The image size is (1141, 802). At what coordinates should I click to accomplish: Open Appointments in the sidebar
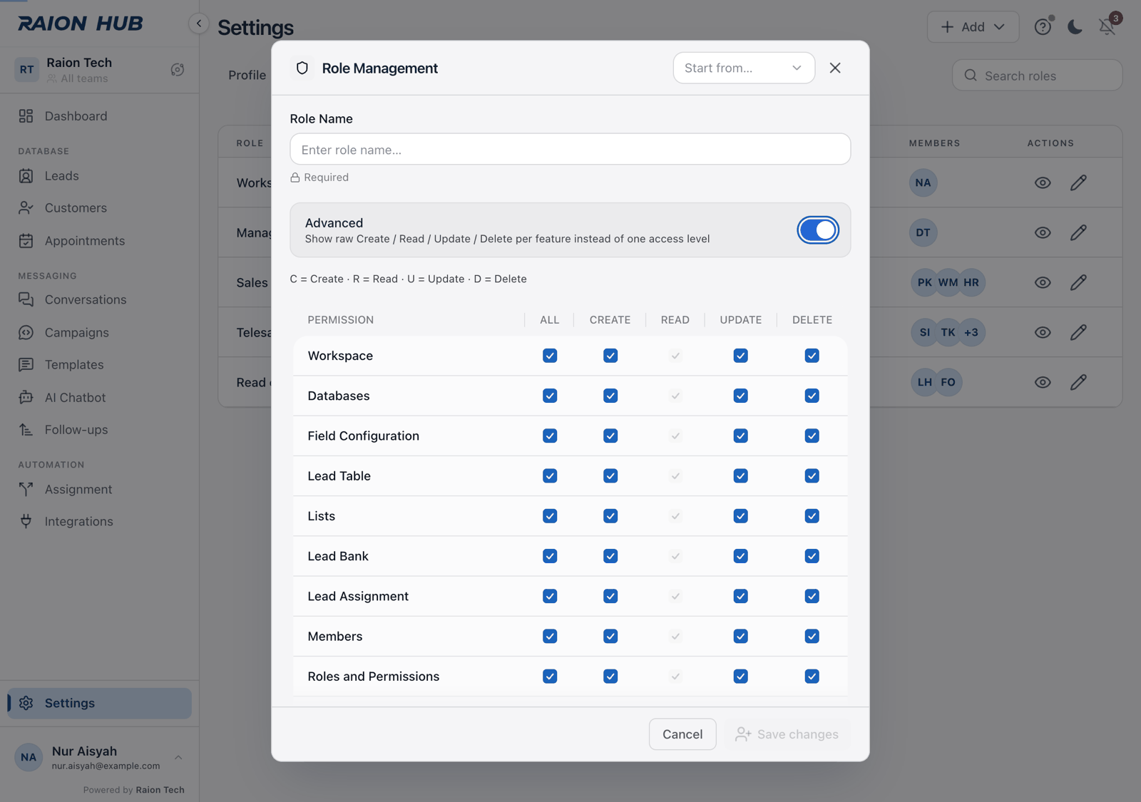click(x=99, y=241)
